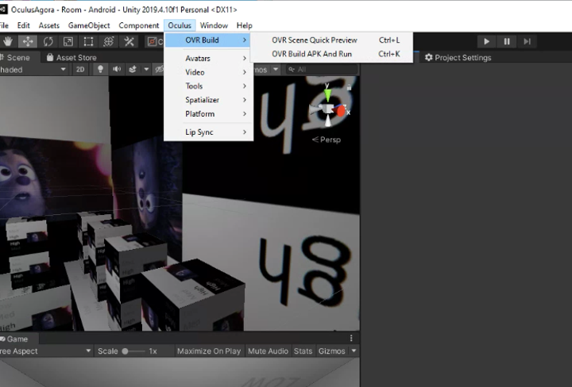Select the Move tool

click(x=28, y=41)
